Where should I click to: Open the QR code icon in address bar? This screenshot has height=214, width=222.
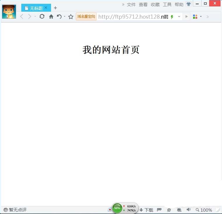(166, 17)
